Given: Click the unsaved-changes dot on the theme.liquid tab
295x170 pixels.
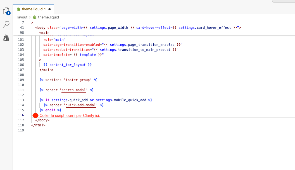Looking at the screenshot, I should (50, 9).
